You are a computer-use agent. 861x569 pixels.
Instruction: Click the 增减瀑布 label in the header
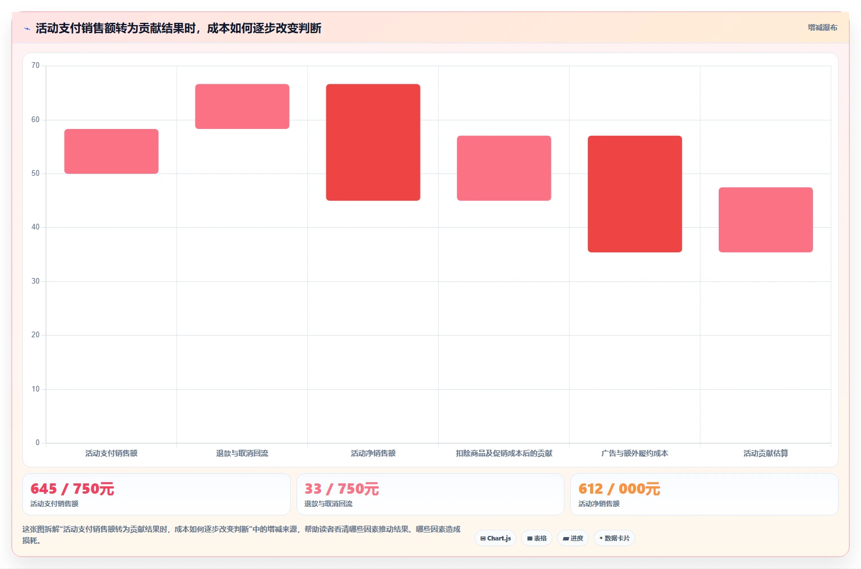tap(822, 27)
